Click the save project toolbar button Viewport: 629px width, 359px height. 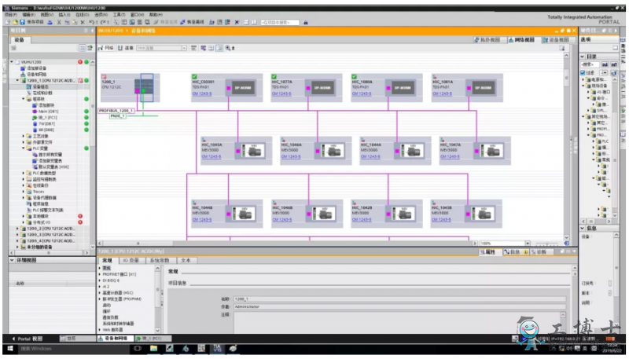32,22
